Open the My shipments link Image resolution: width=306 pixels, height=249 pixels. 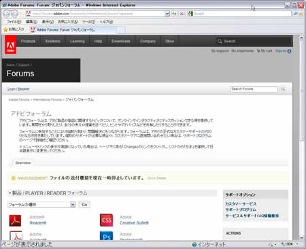[242, 51]
